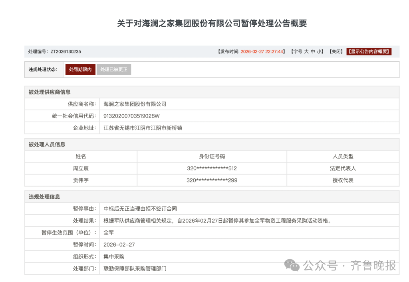
Task: Set font size to 中 (medium)
Action: pyautogui.click(x=313, y=52)
